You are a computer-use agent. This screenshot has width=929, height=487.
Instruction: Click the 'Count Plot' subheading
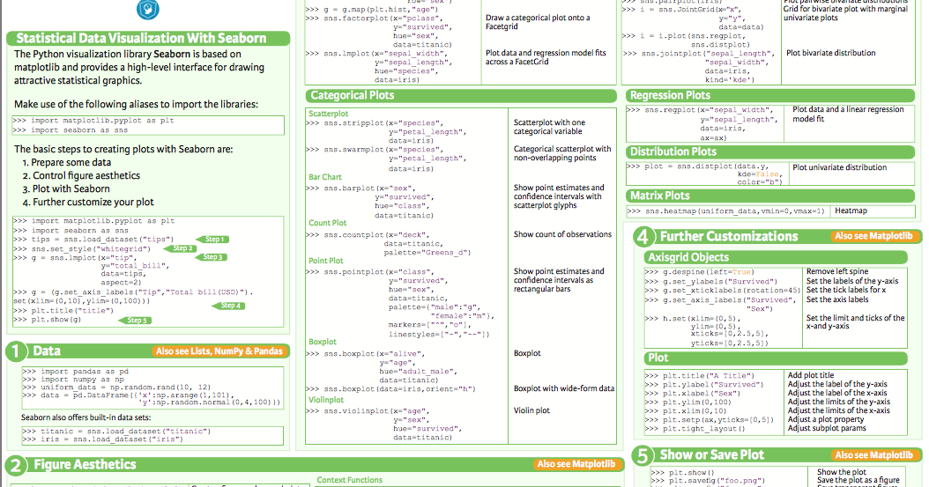pos(328,223)
